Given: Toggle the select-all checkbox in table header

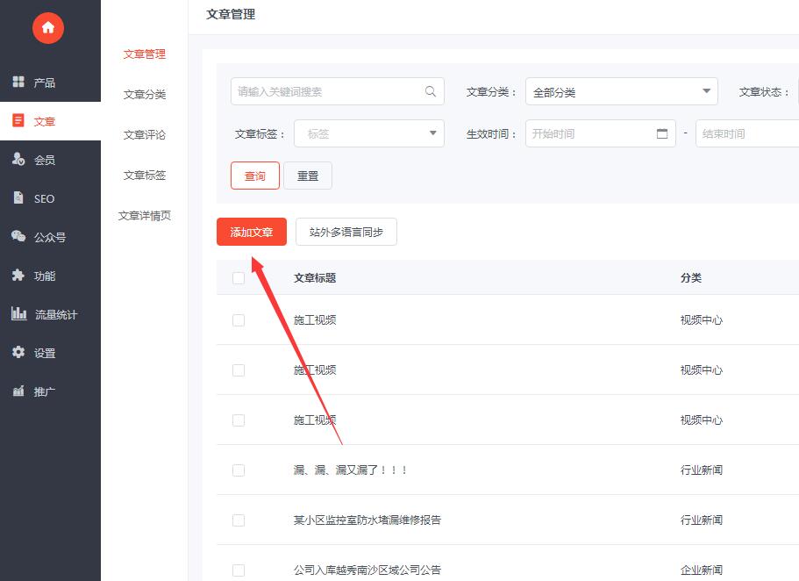Looking at the screenshot, I should [x=239, y=278].
